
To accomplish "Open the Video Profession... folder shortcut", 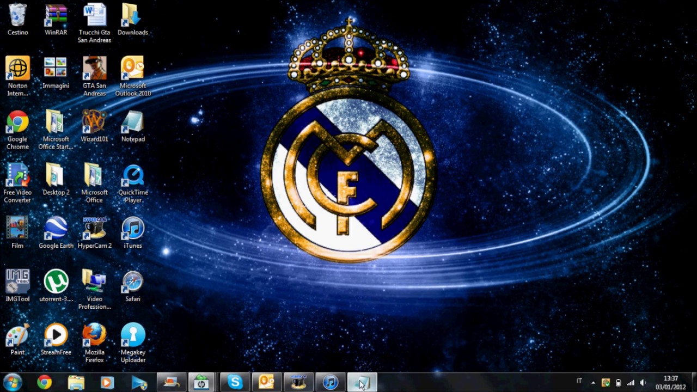I will (x=94, y=290).
